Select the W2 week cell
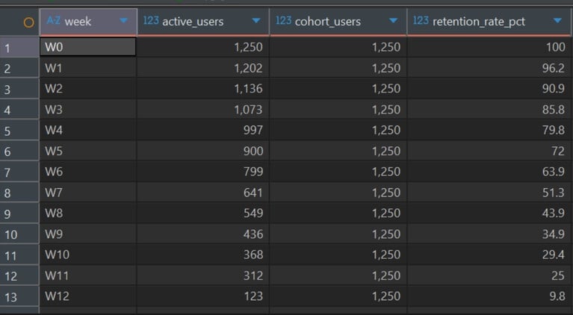Image resolution: width=573 pixels, height=315 pixels. pos(88,89)
